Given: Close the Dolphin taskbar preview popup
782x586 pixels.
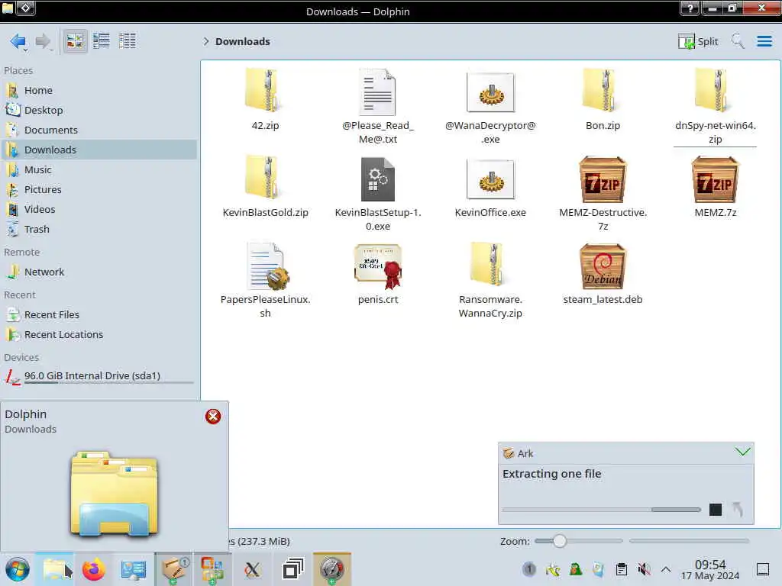Looking at the screenshot, I should [213, 416].
